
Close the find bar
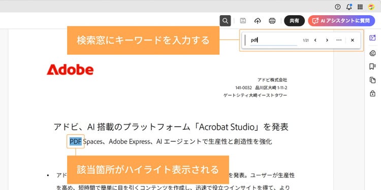pos(353,40)
